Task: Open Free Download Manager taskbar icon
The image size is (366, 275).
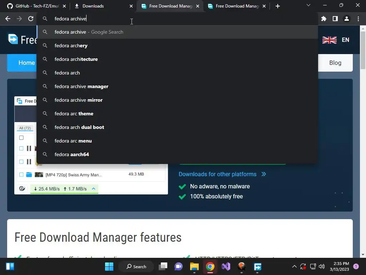Action: (x=257, y=266)
